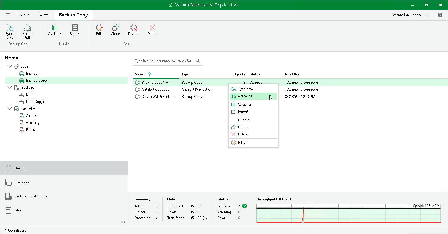Click the Backup Copy VM job icon
This screenshot has width=448, height=234.
click(x=137, y=83)
